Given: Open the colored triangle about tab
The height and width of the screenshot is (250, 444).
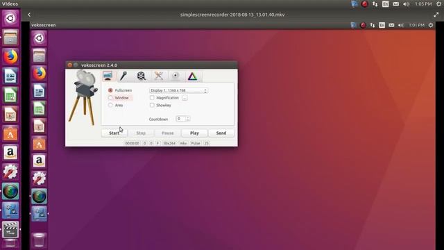Looking at the screenshot, I should point(193,76).
